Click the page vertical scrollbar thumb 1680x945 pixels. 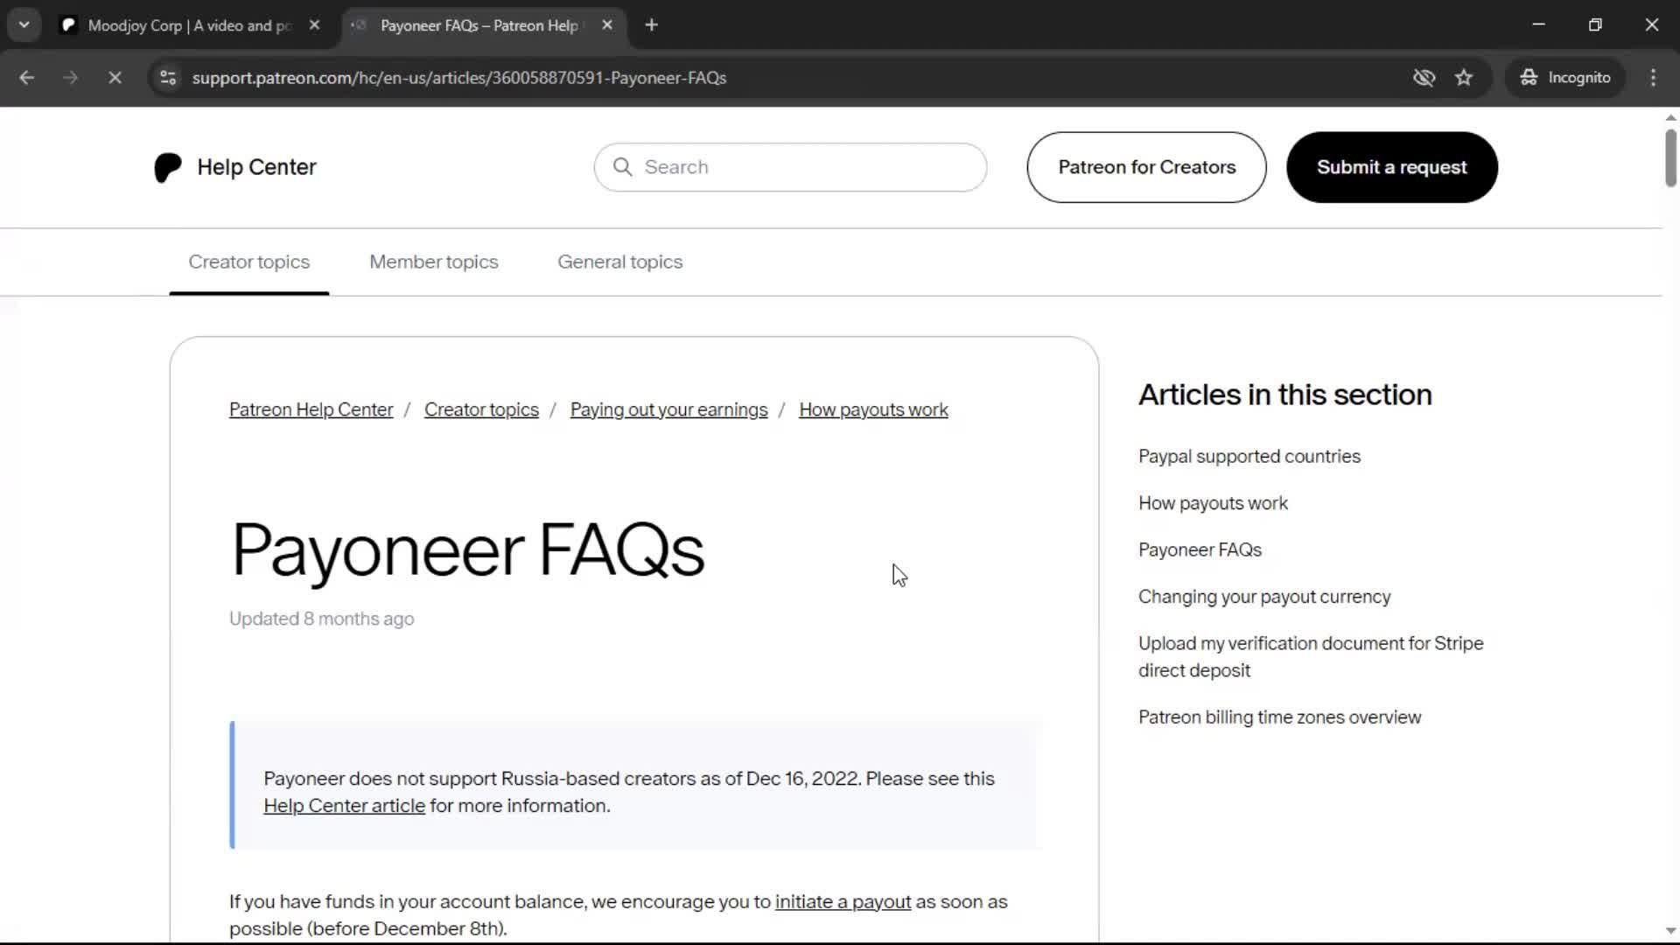pyautogui.click(x=1670, y=157)
